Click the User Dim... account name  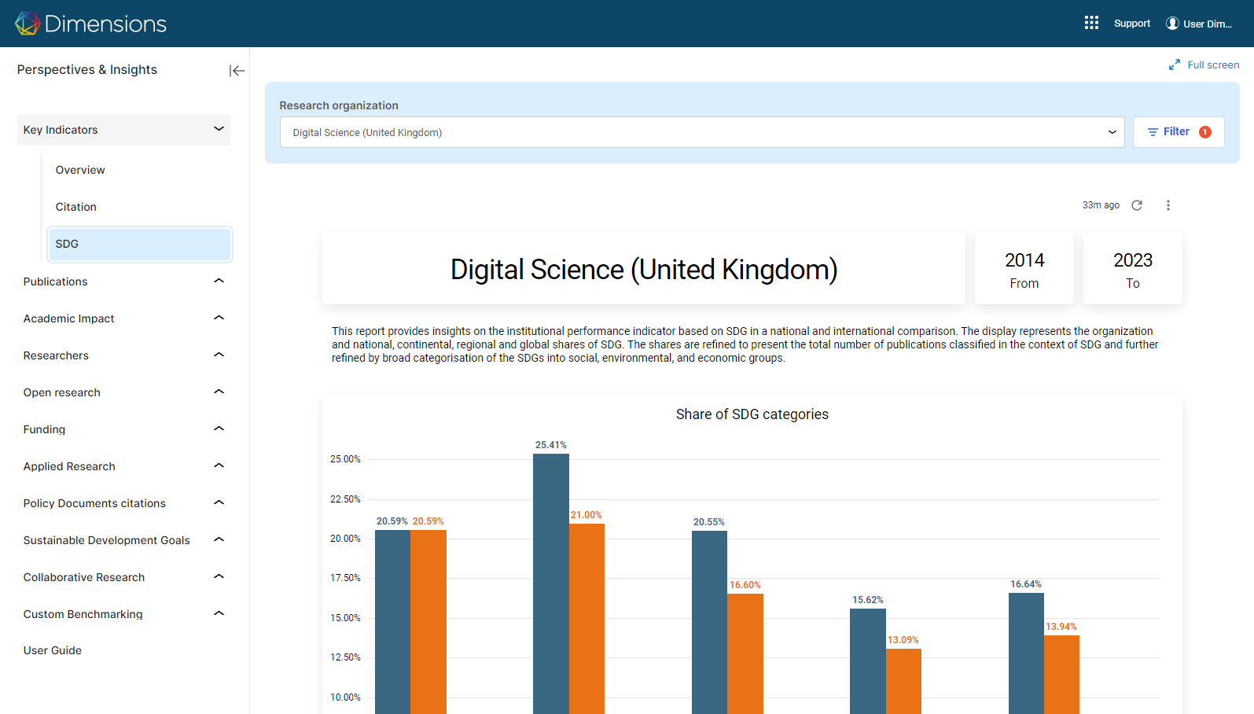click(x=1208, y=24)
